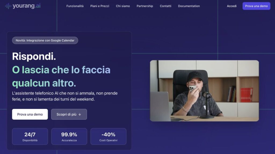The height and width of the screenshot is (154, 275).
Task: Open the Funzionalità menu item
Action: point(75,6)
